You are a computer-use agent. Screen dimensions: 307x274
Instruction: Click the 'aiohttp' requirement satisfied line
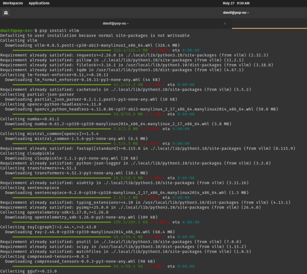coord(125,183)
